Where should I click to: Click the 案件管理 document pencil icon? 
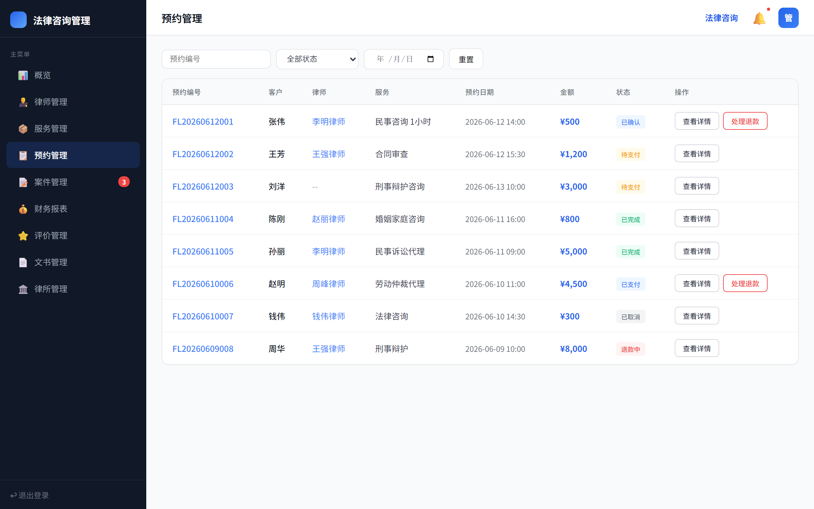(23, 182)
